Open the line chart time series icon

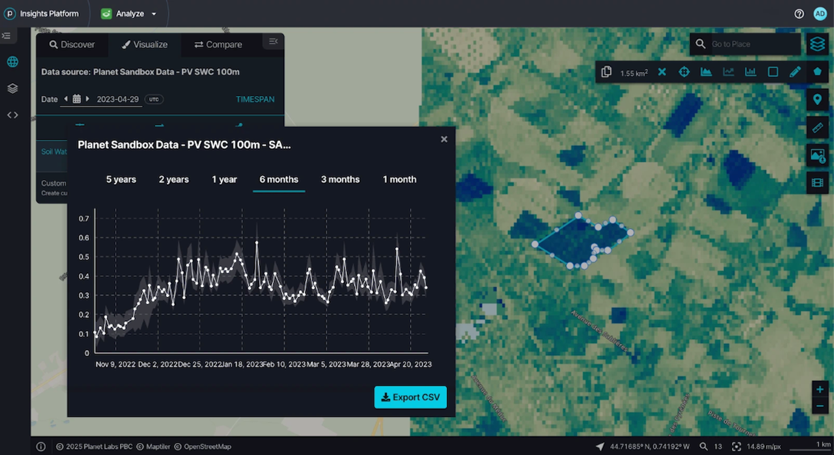point(728,72)
